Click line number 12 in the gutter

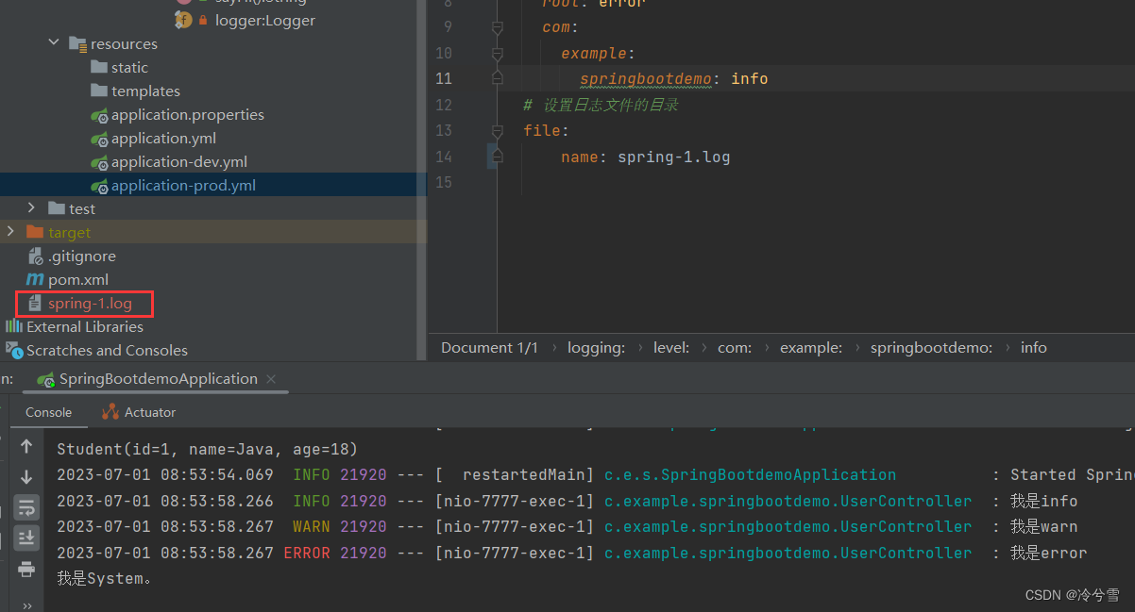443,105
